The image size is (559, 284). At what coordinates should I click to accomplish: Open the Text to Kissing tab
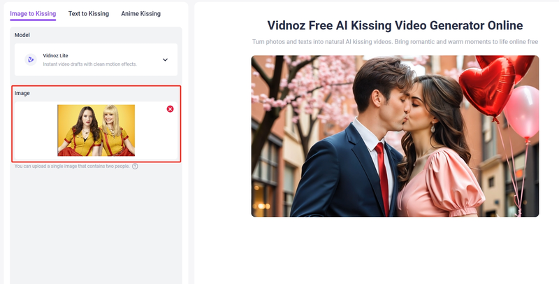[89, 14]
